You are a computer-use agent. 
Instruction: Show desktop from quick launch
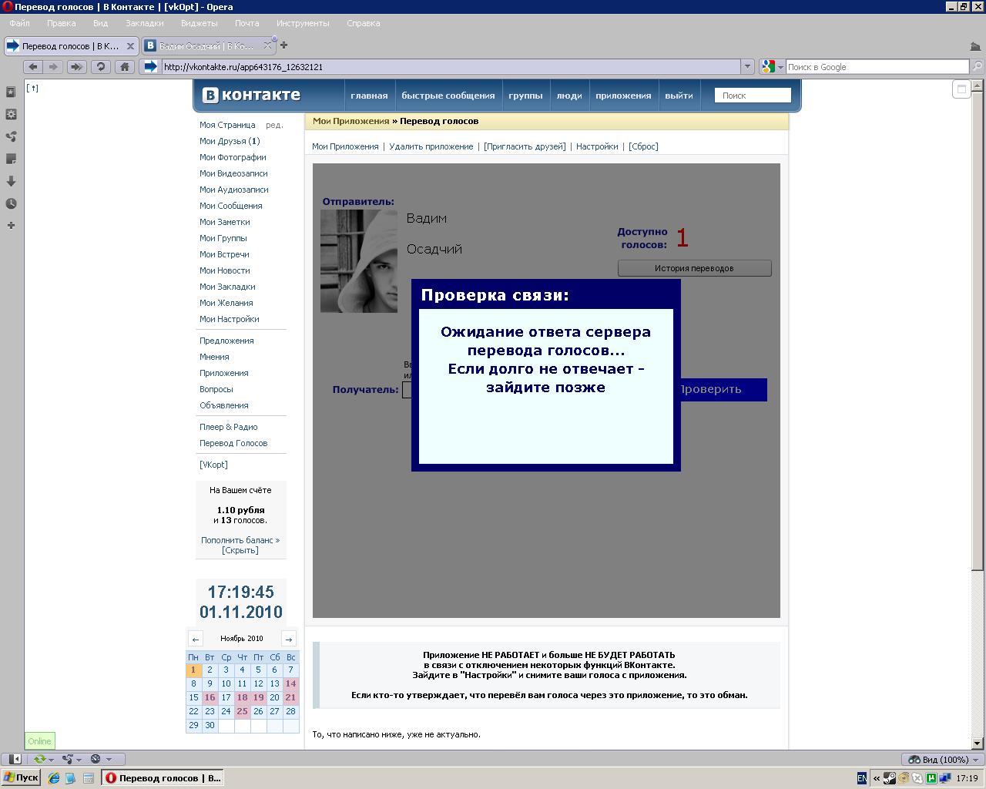click(x=71, y=778)
